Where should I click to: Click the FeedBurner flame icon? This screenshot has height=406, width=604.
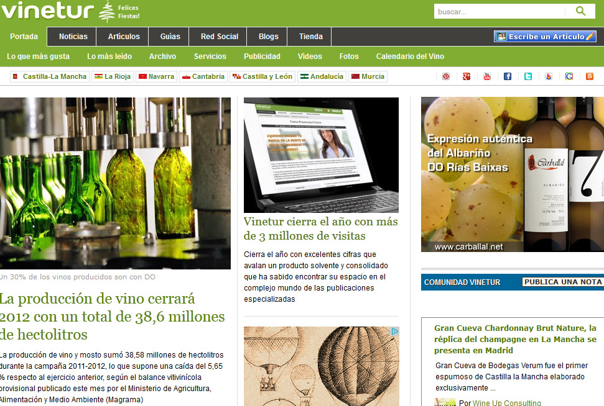click(x=549, y=76)
